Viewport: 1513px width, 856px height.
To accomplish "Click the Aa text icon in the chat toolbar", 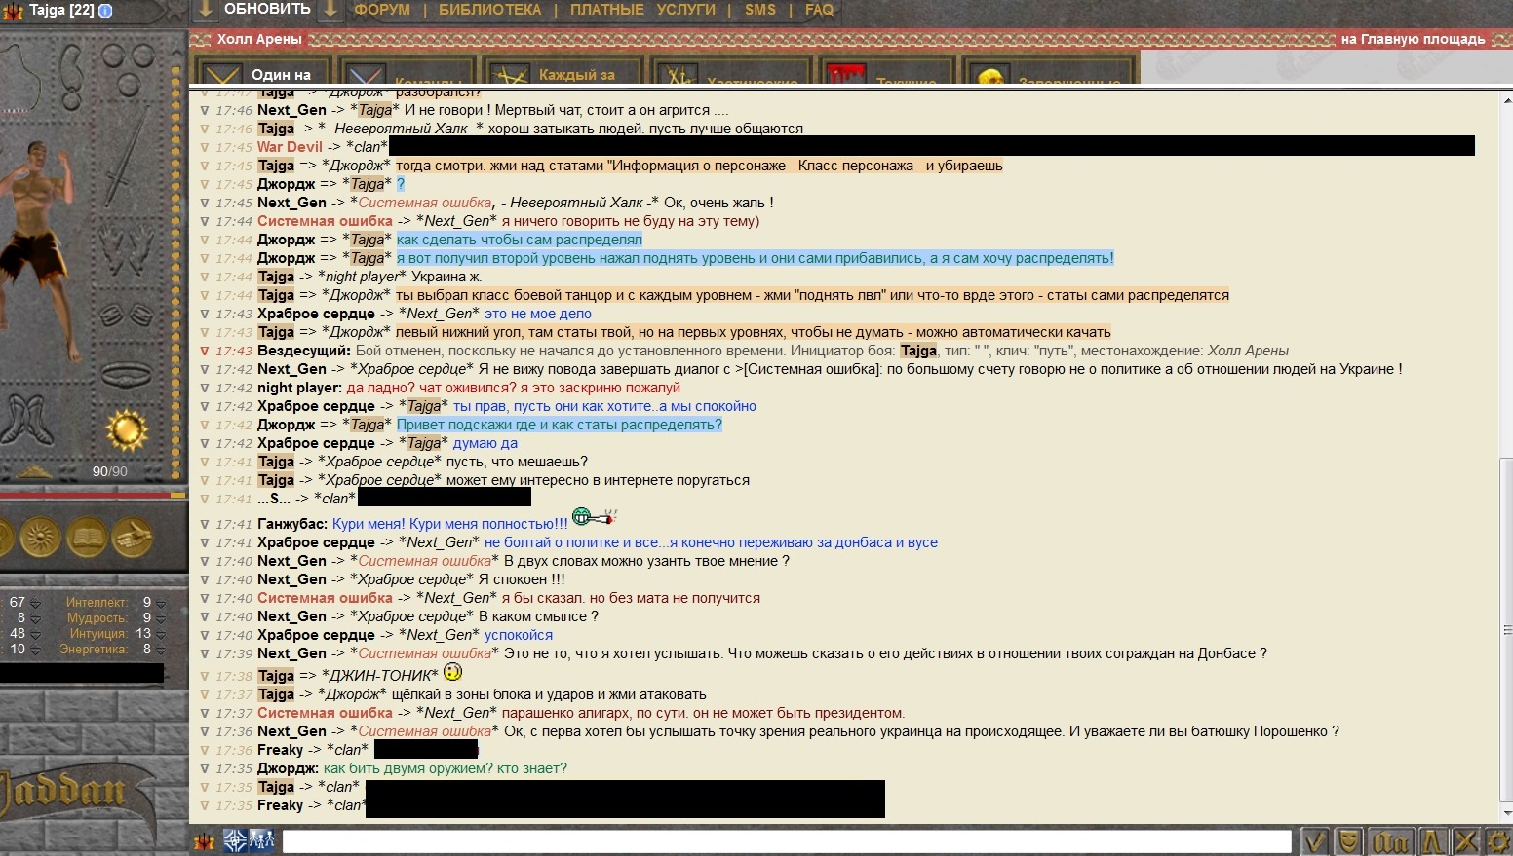I will (1391, 841).
